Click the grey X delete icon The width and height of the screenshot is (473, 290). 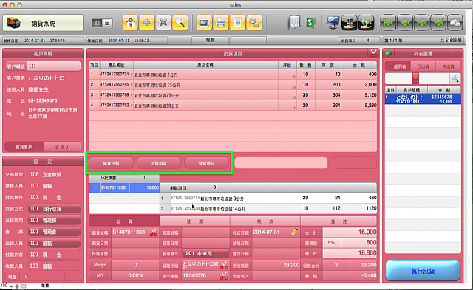pos(163,23)
